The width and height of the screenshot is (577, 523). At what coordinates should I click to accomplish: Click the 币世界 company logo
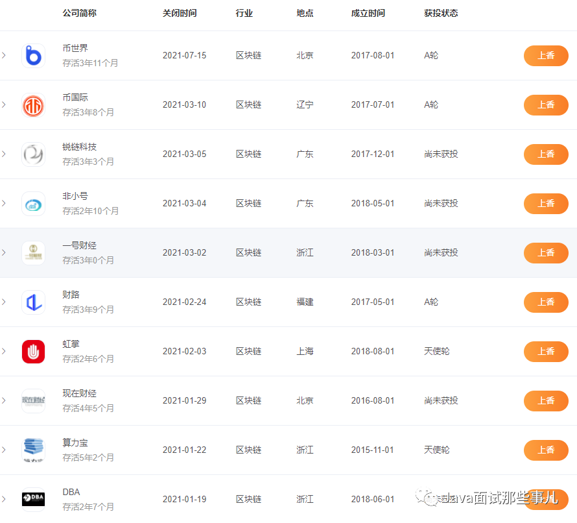click(x=33, y=55)
